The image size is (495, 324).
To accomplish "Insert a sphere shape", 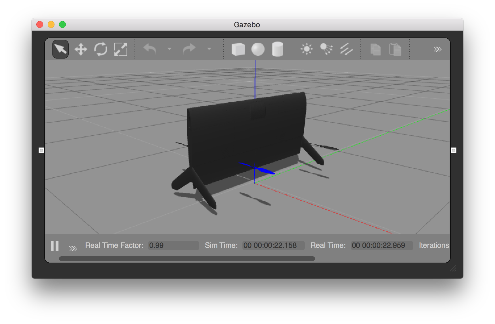I will [x=258, y=49].
